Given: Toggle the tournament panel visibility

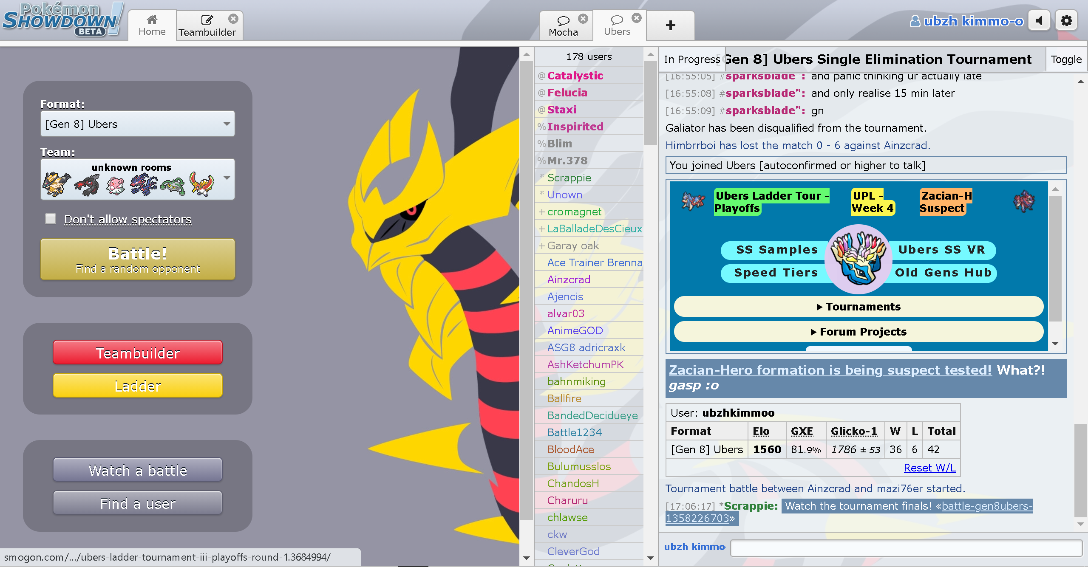Looking at the screenshot, I should pos(1066,59).
